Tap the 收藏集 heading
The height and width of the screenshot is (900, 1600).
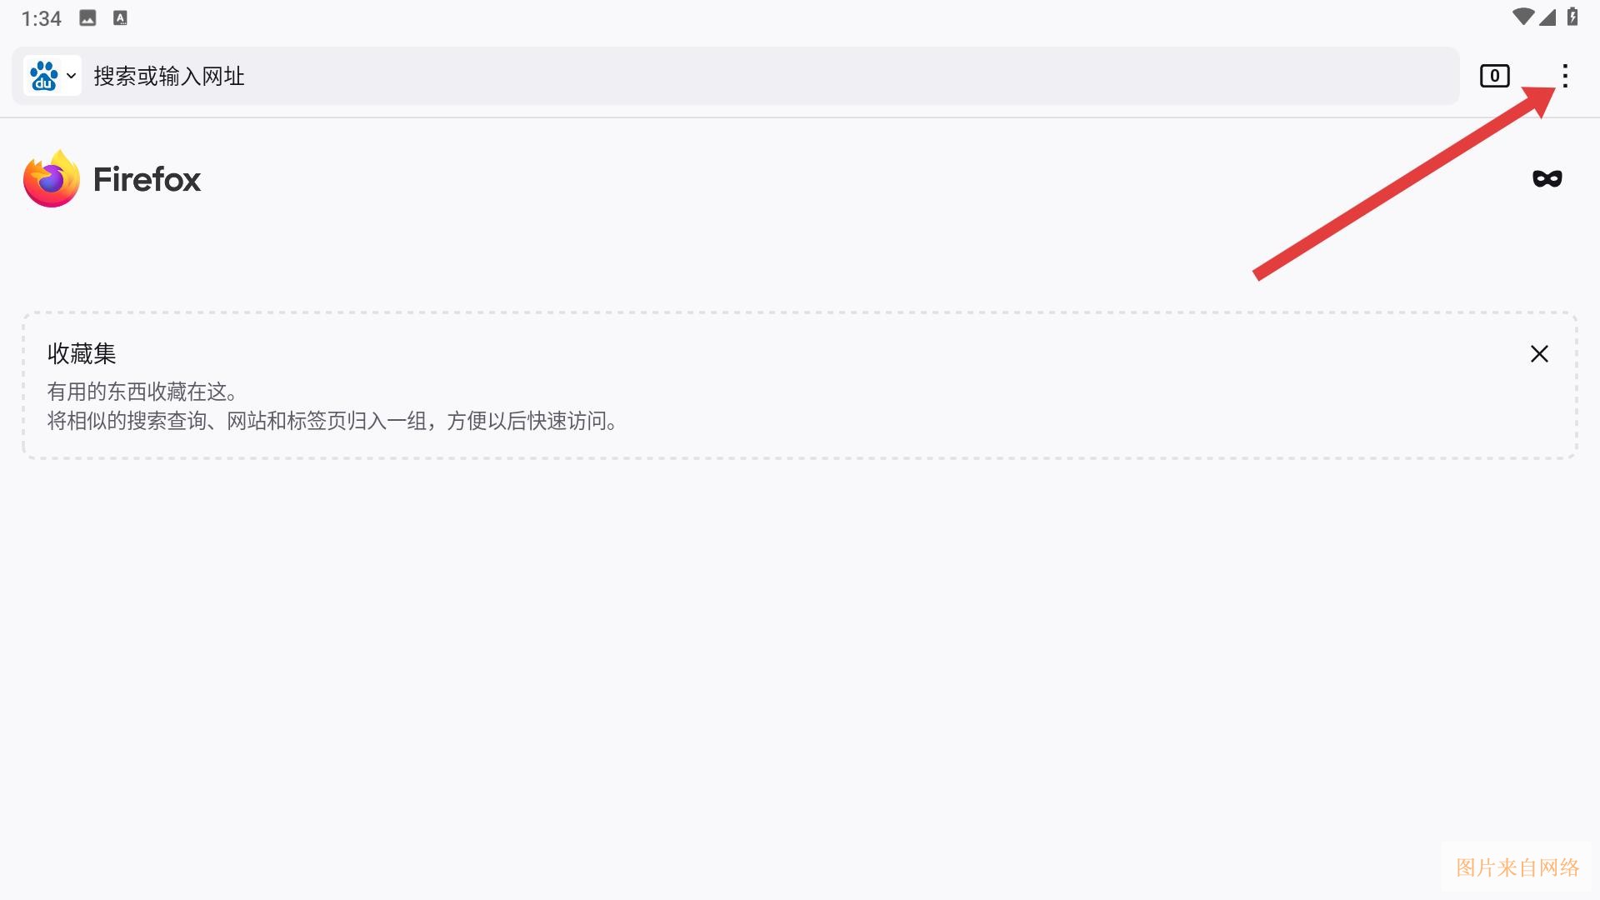tap(82, 353)
